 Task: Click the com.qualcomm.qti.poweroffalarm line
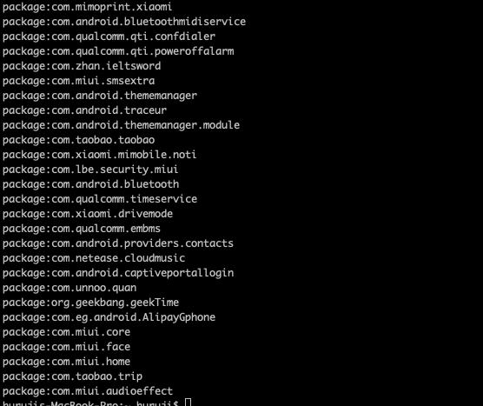tap(118, 51)
